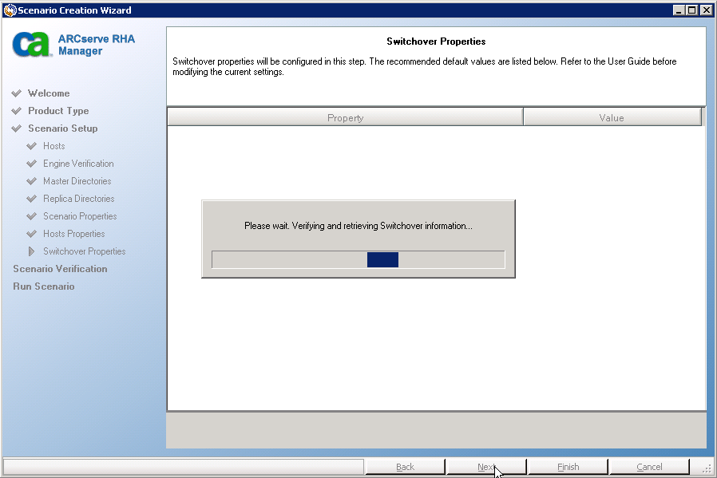
Task: Click the checkmark icon beside Master Directories
Action: [34, 181]
